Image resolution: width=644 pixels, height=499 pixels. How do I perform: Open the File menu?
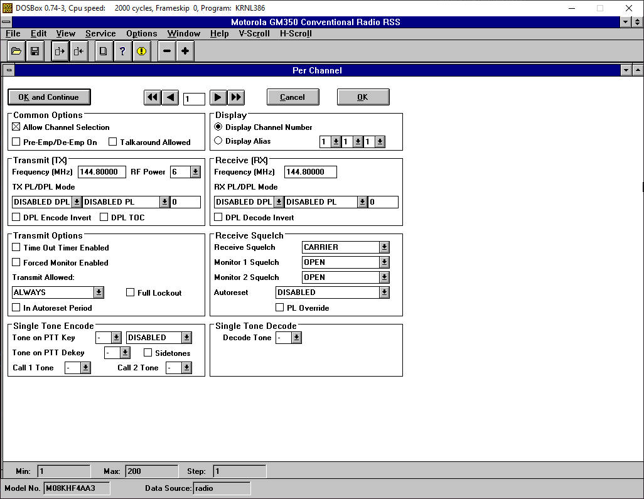(13, 34)
